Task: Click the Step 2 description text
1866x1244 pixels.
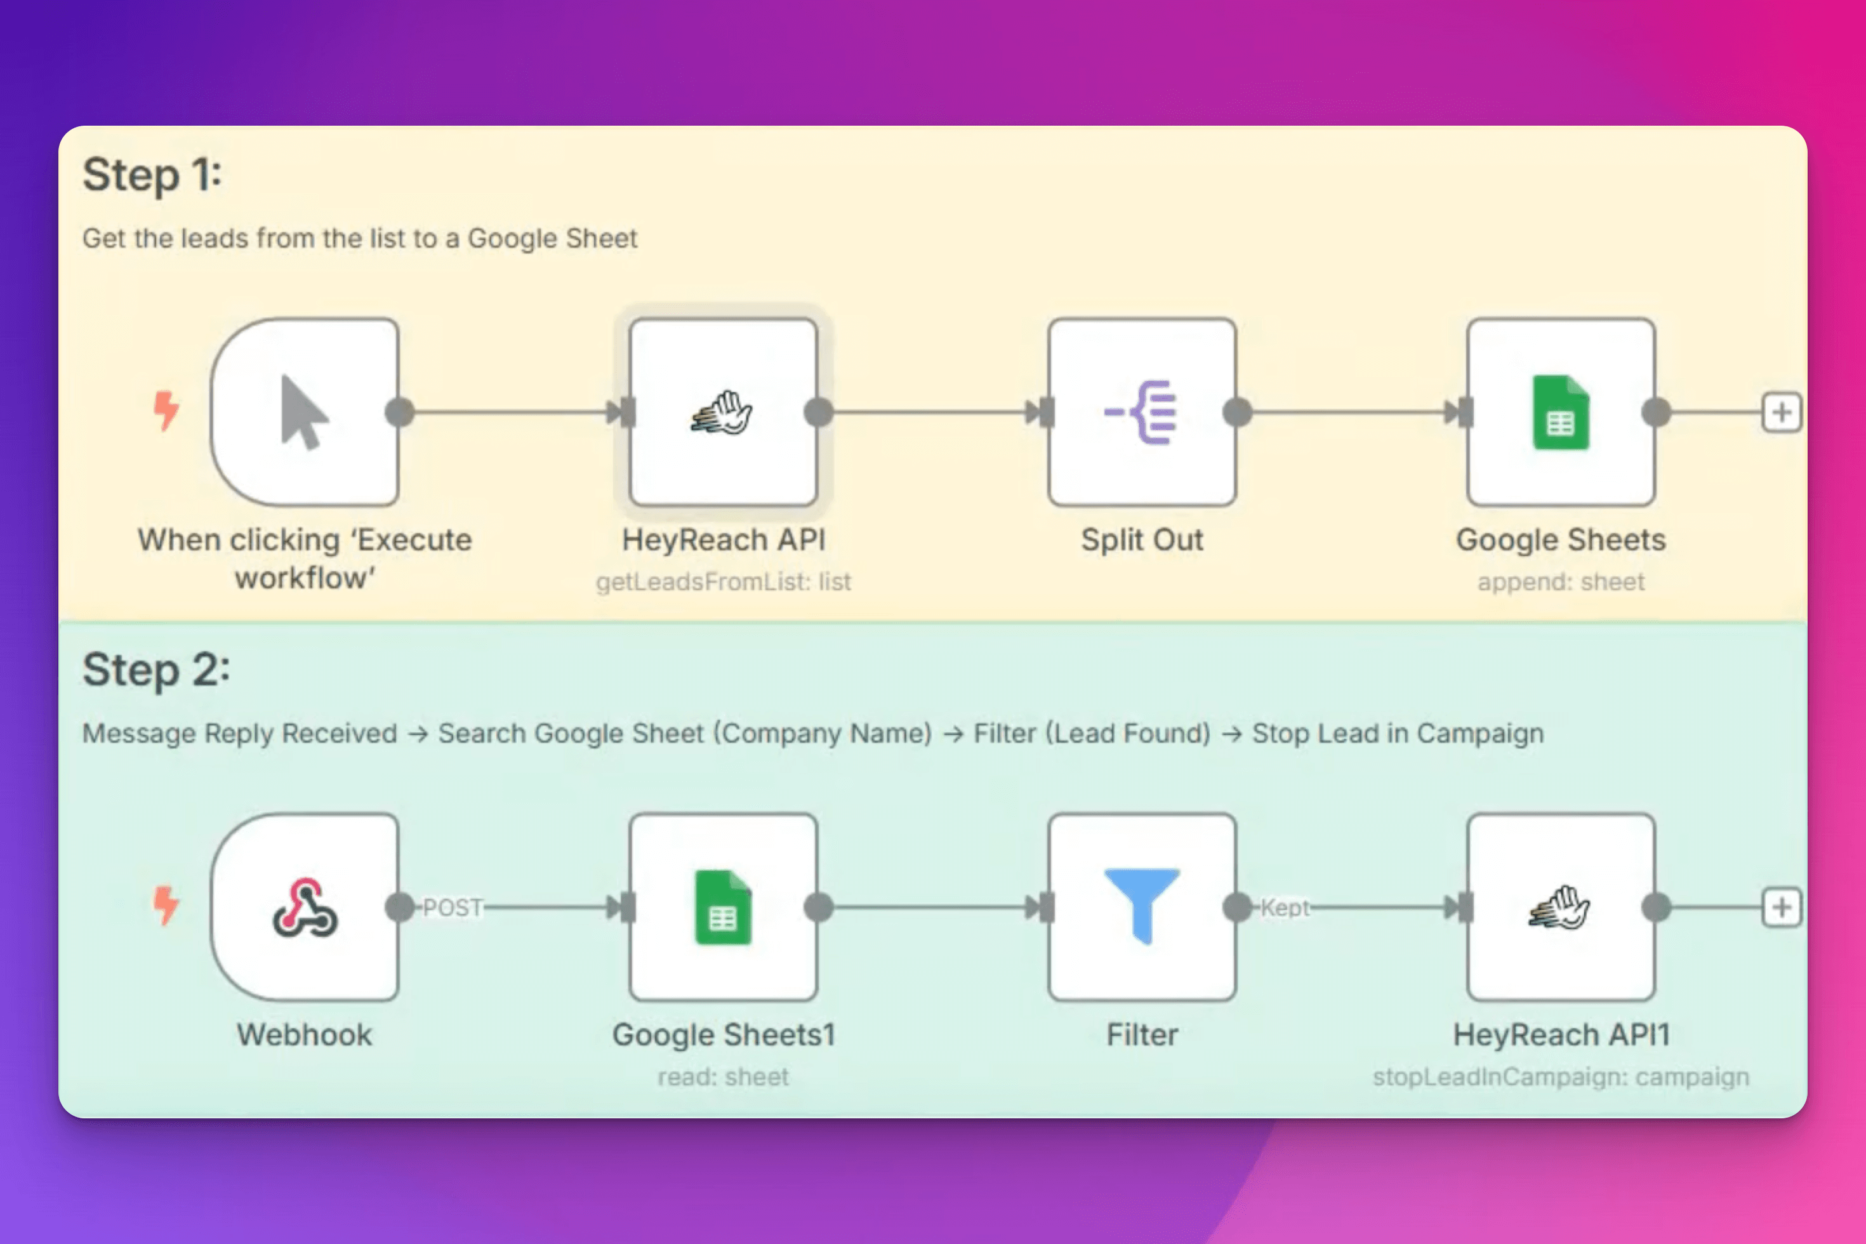Action: [x=812, y=733]
